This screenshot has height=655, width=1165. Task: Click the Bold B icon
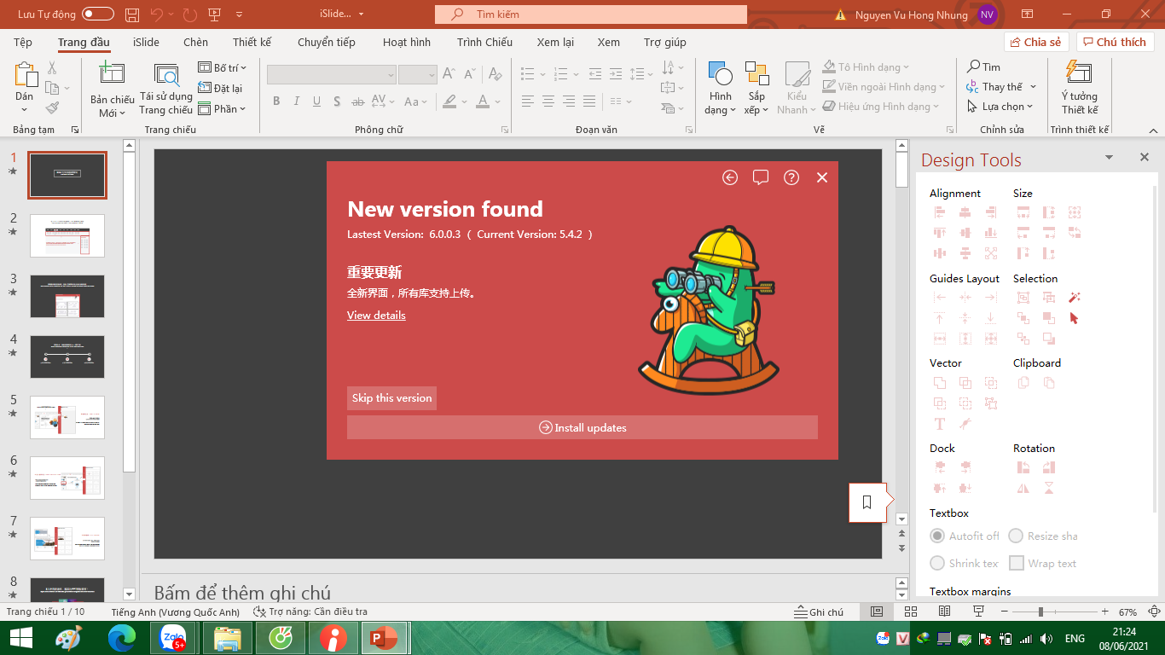(276, 101)
